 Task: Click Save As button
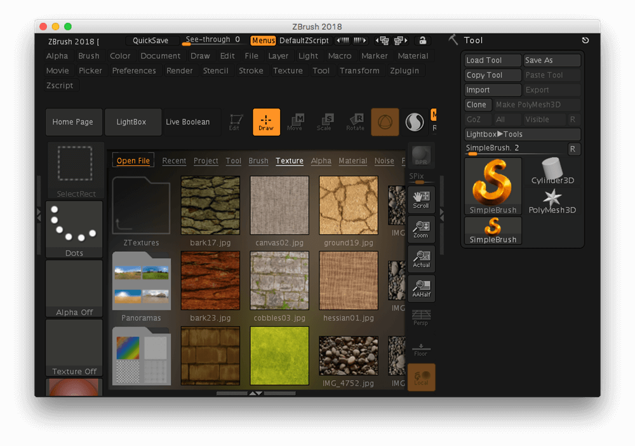click(552, 60)
